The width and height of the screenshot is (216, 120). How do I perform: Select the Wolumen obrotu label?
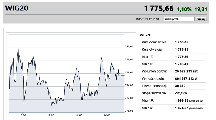(x=154, y=72)
